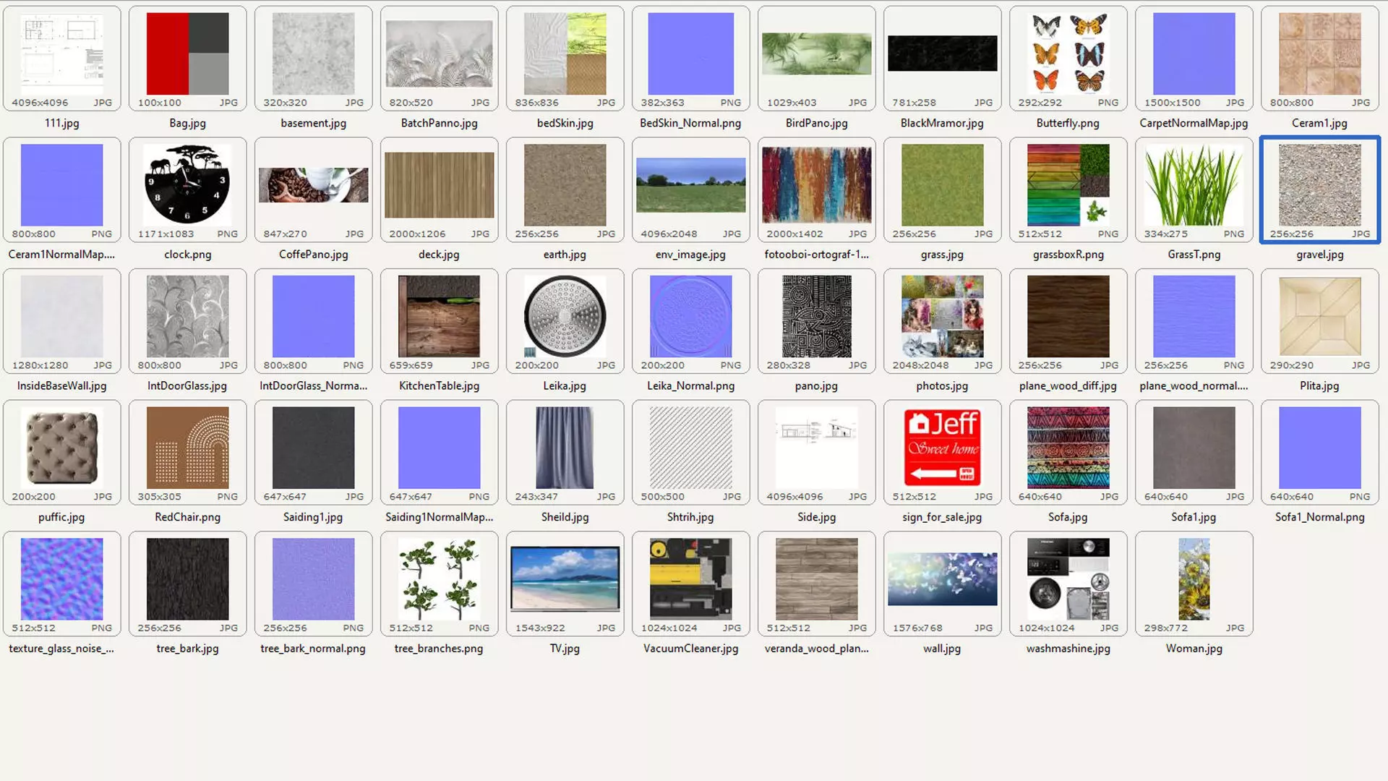Select the washmashine.jpg texture thumbnail

click(x=1068, y=579)
